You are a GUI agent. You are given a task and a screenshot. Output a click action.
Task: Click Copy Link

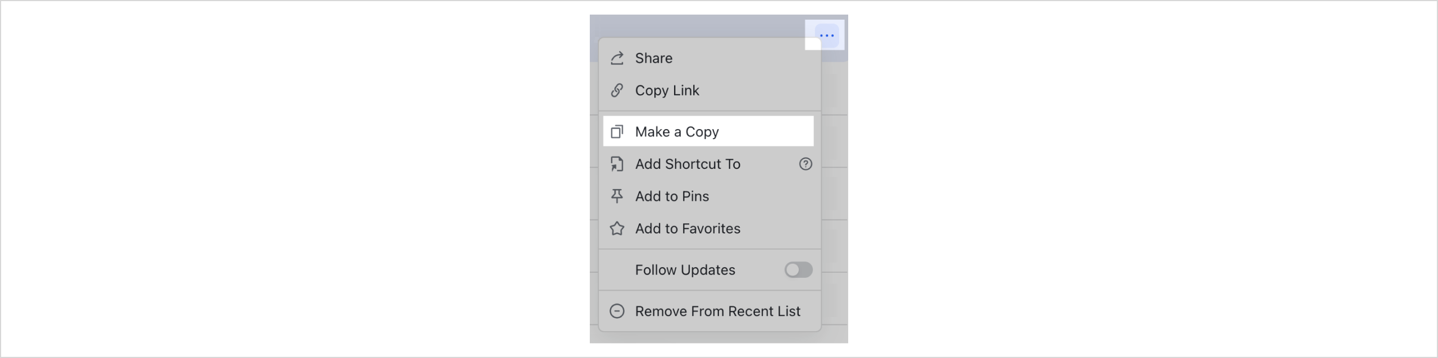(666, 90)
